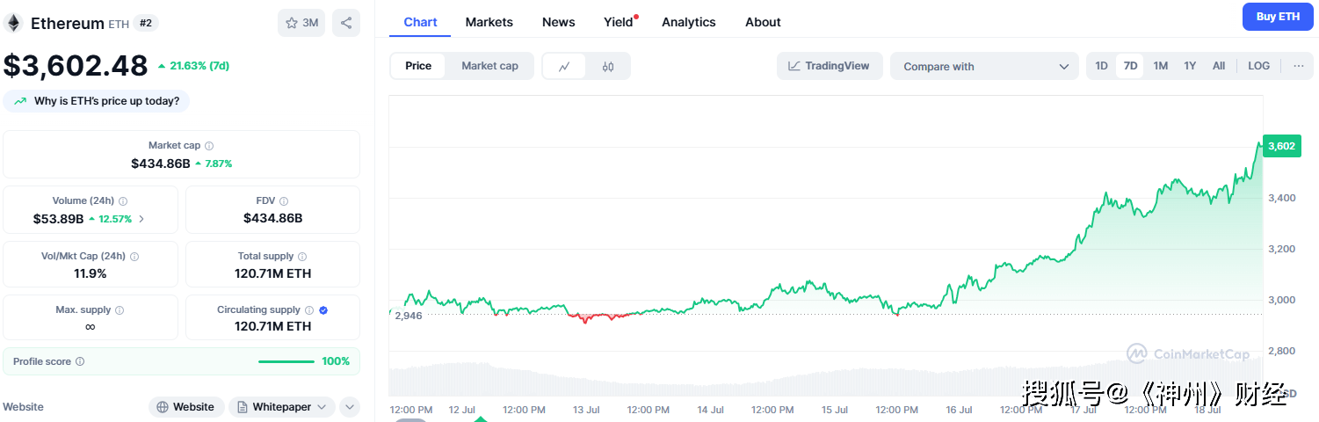Open the Website link button

(185, 407)
